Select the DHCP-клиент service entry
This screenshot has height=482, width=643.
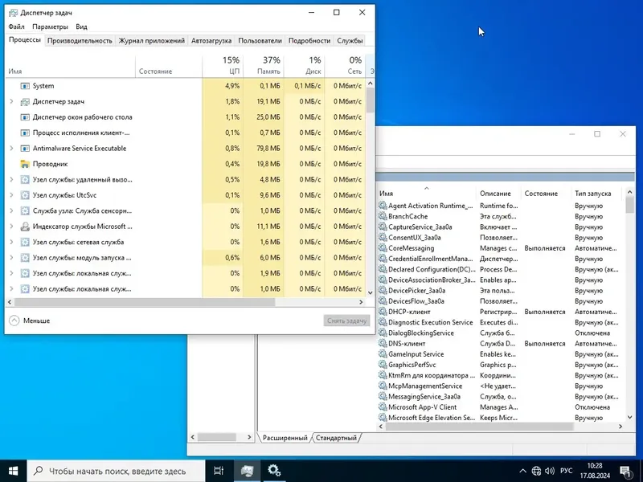tap(411, 312)
